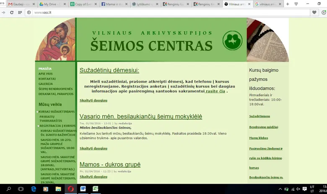327x194 pixels.
Task: Open Task View from the taskbar
Action: point(21,189)
